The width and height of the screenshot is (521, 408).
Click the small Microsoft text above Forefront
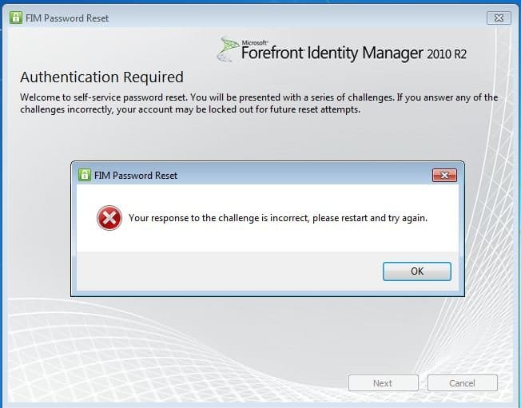pyautogui.click(x=255, y=42)
